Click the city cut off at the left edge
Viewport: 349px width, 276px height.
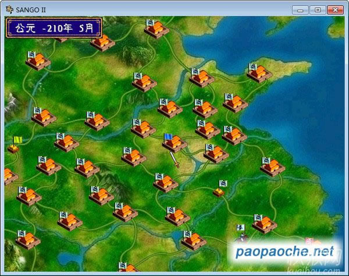(x=8, y=176)
